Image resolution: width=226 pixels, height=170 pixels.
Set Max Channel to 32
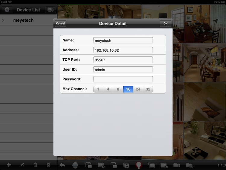[x=148, y=89]
